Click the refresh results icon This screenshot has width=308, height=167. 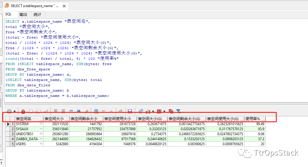pyautogui.click(x=71, y=111)
